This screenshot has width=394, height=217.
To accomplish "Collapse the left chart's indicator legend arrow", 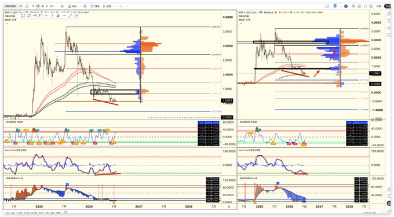I will point(7,23).
